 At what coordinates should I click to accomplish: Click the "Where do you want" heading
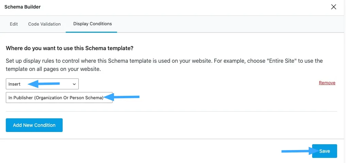[x=69, y=48]
